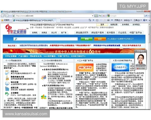
Task: Click the 数据库解决方案 icon
Action: coord(7,78)
